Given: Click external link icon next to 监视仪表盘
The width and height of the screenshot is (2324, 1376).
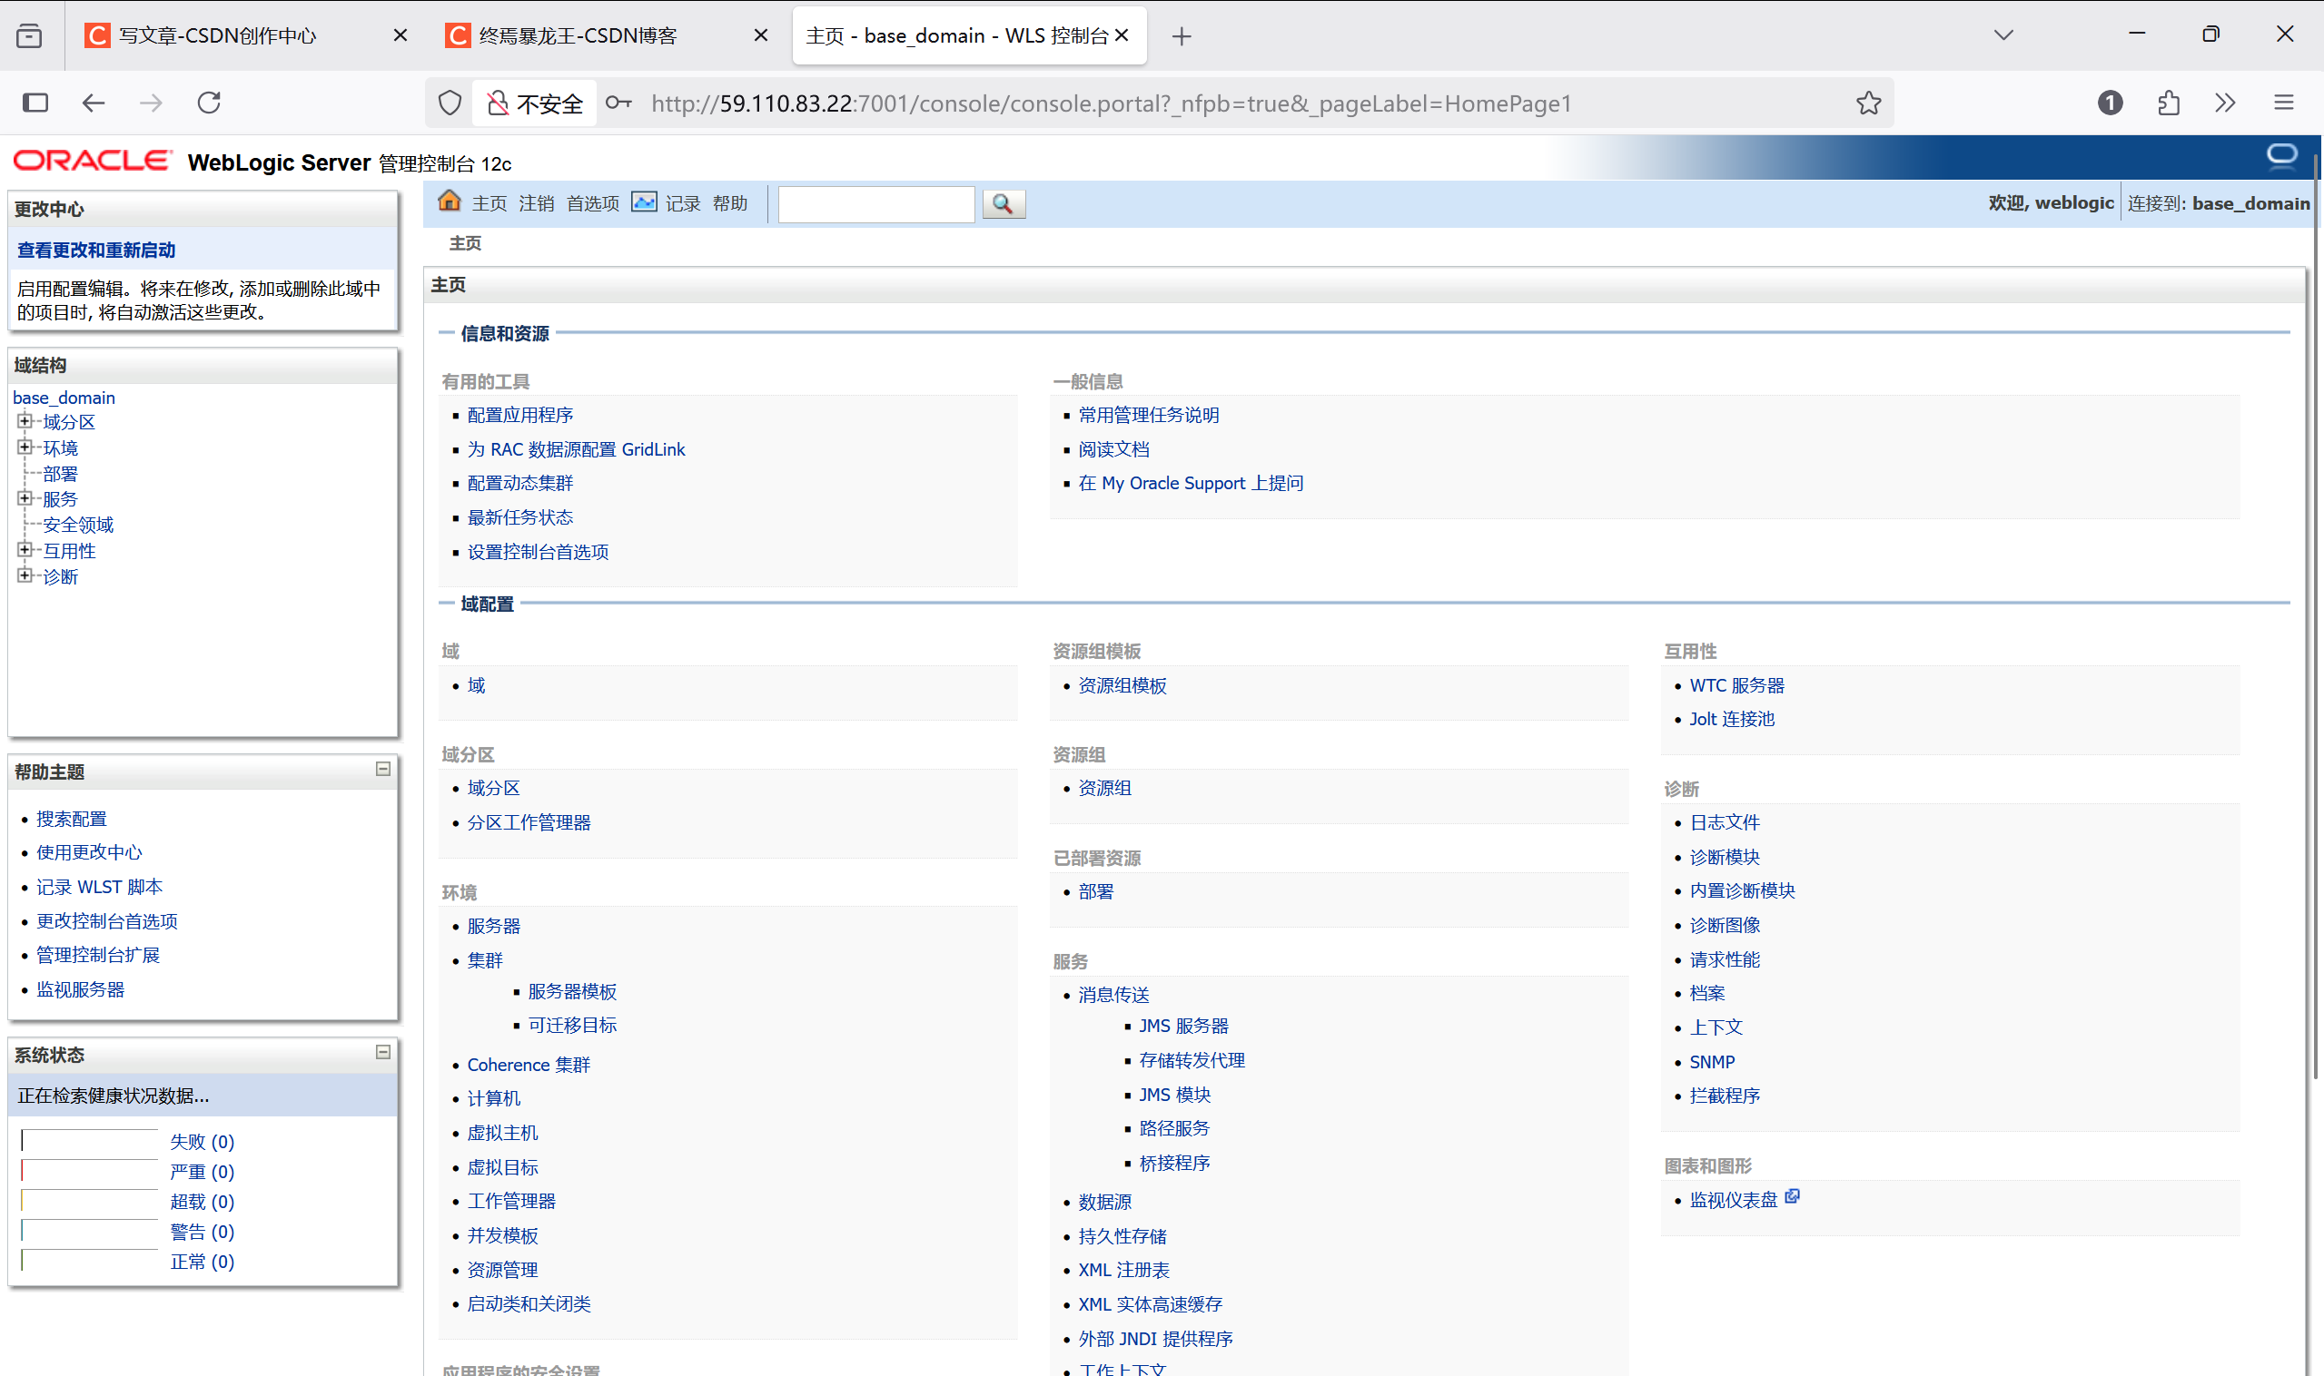Looking at the screenshot, I should pos(1793,1196).
